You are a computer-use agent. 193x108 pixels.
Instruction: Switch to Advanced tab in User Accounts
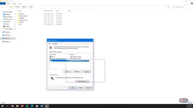click(55, 44)
